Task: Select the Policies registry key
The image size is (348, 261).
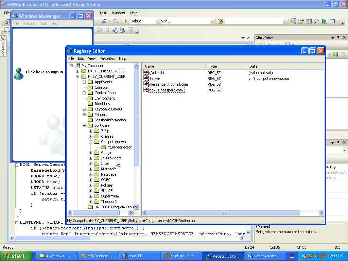Action: (x=107, y=185)
